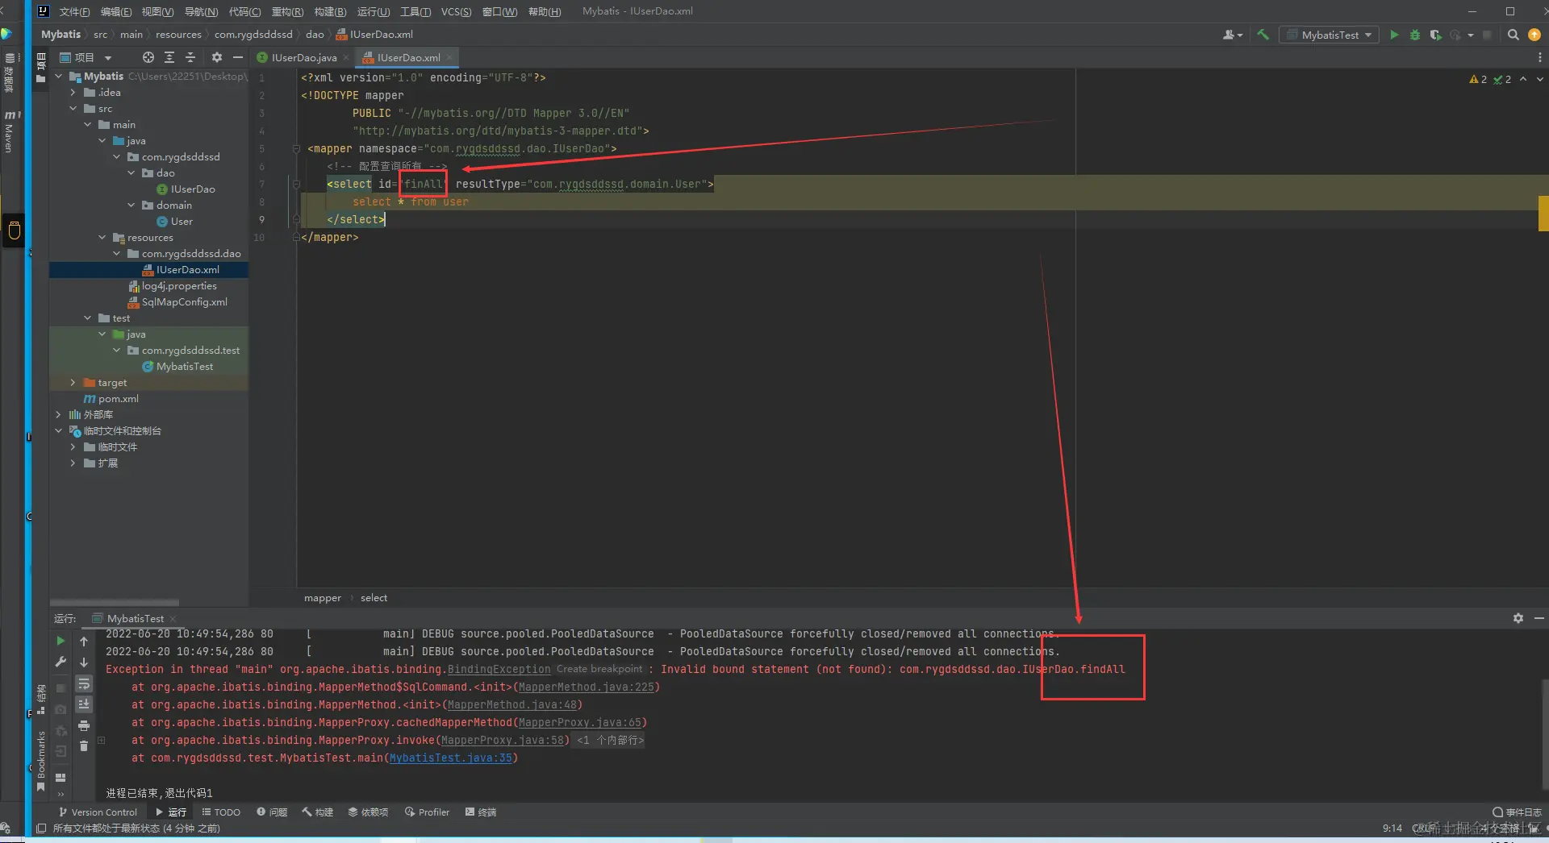
Task: Print the console output
Action: [x=84, y=725]
